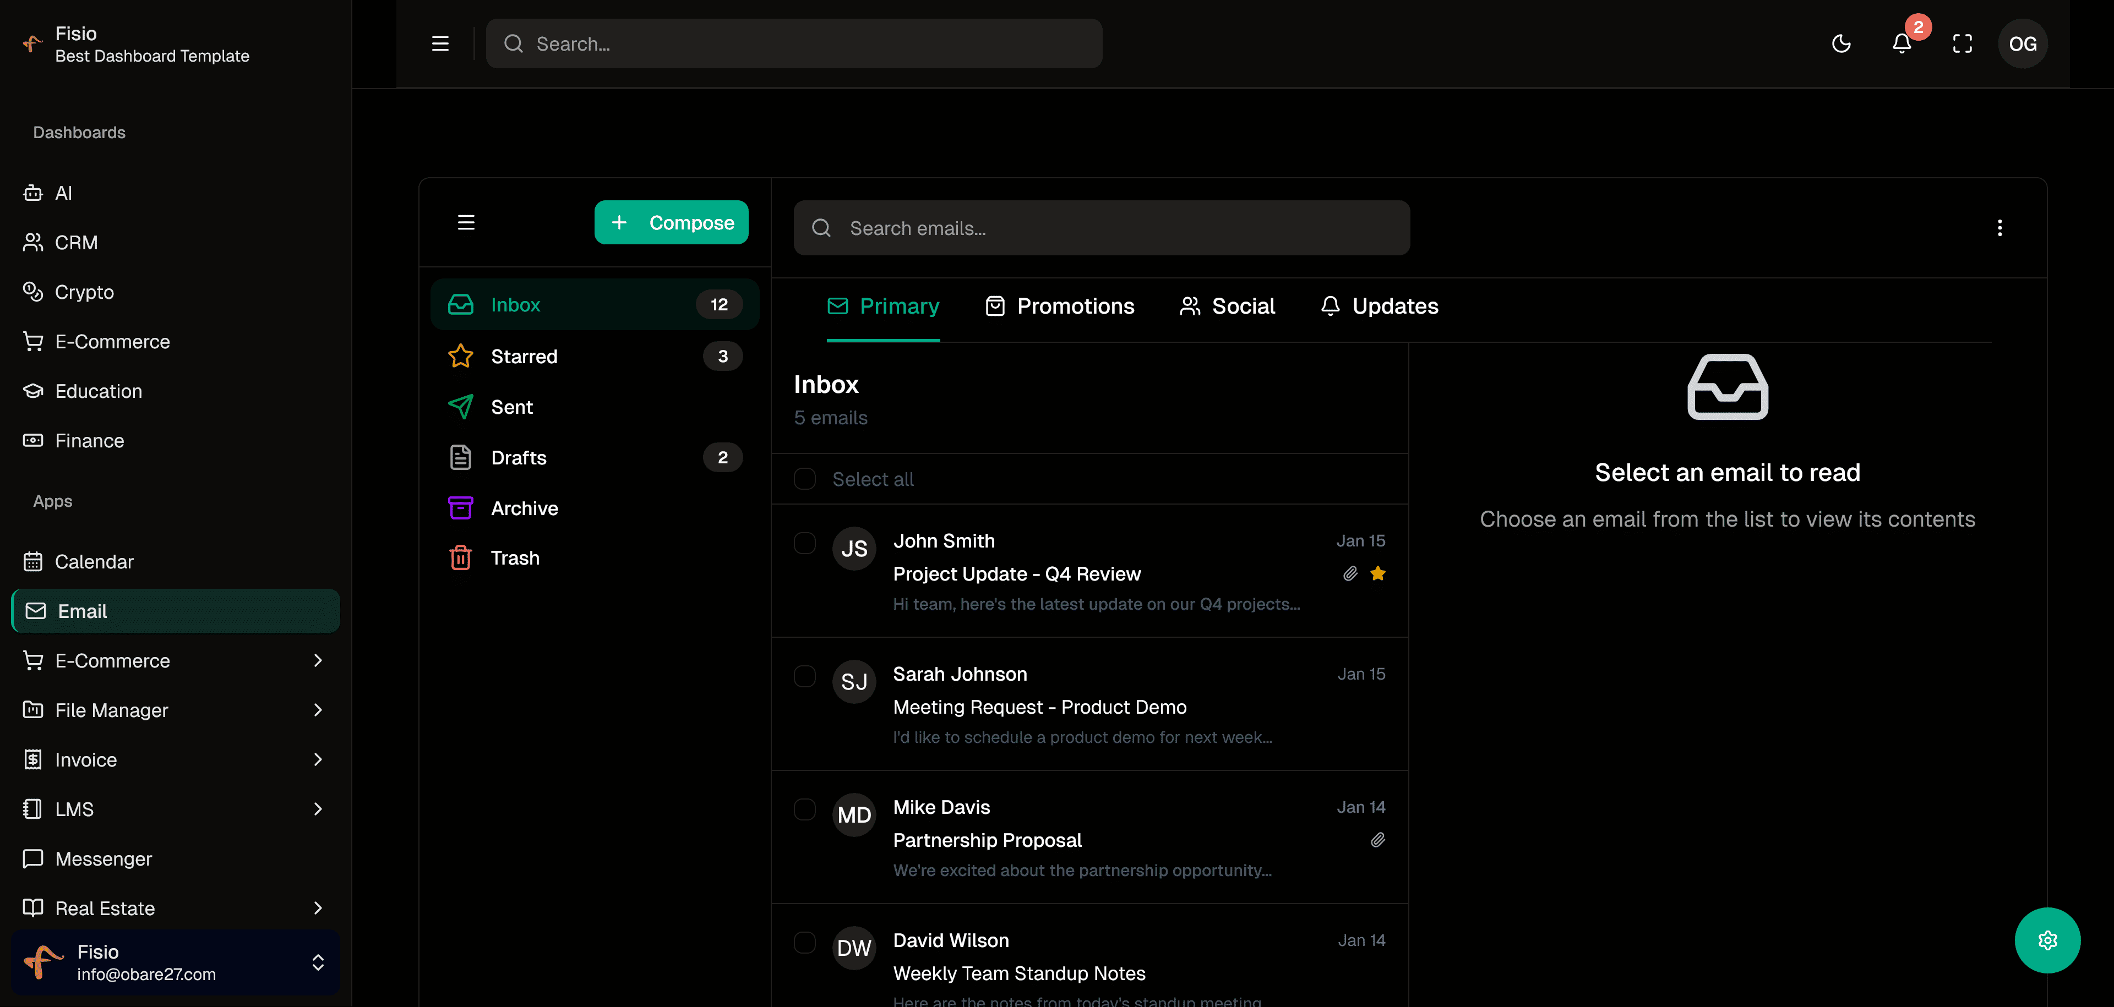Click the attachment paperclip on Partnership Proposal
Image resolution: width=2114 pixels, height=1007 pixels.
1378,840
